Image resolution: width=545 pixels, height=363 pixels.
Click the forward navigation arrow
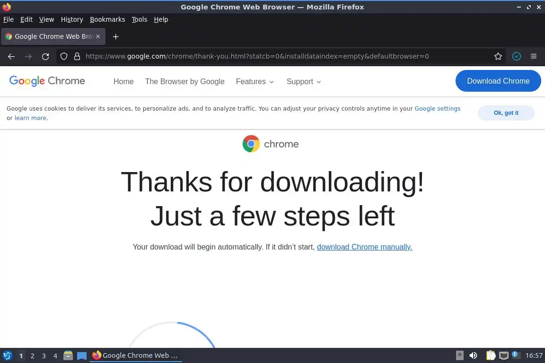point(28,56)
